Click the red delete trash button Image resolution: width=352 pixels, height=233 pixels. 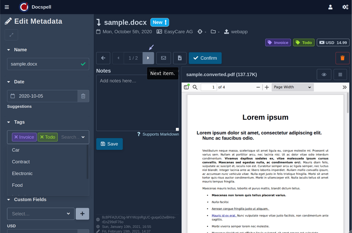coord(342,58)
